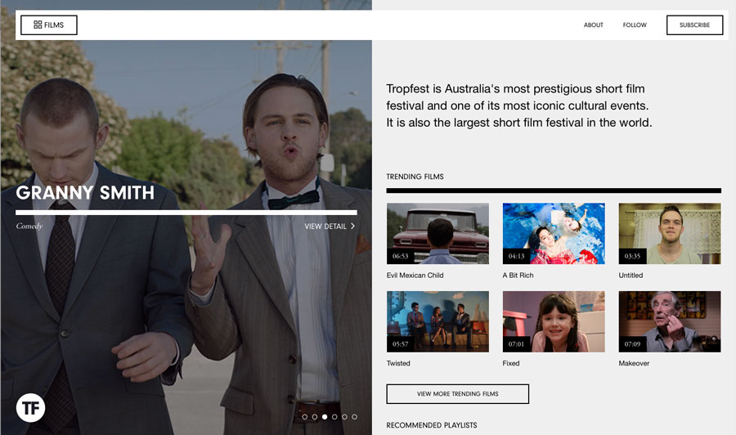The width and height of the screenshot is (736, 435).
Task: Click the Makeover title text link
Action: point(634,363)
